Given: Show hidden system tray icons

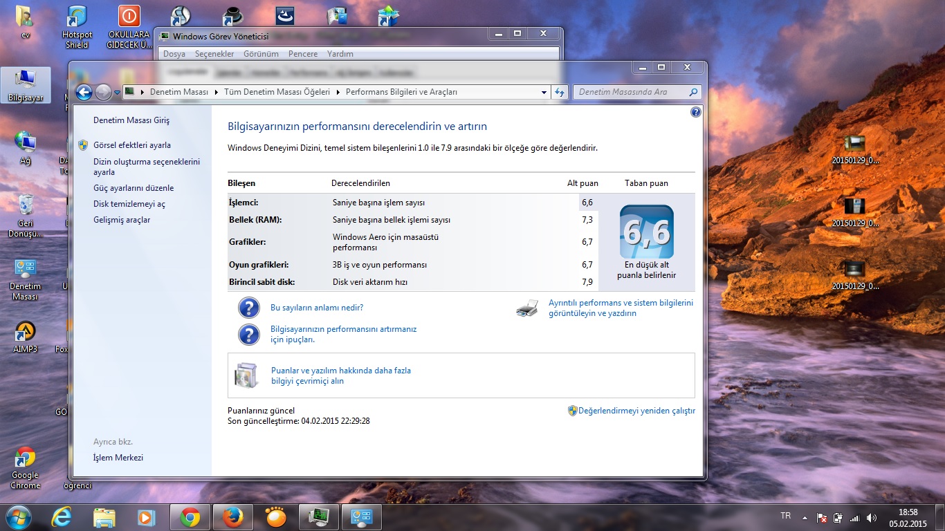Looking at the screenshot, I should point(804,517).
